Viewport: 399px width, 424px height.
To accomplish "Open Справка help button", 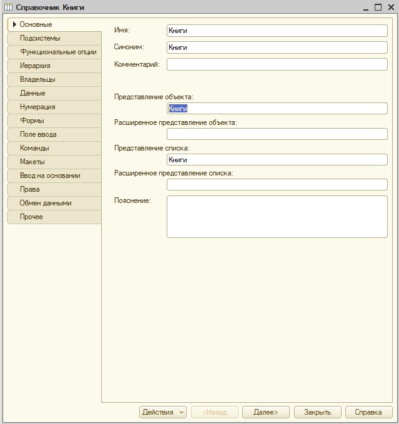I will point(369,412).
